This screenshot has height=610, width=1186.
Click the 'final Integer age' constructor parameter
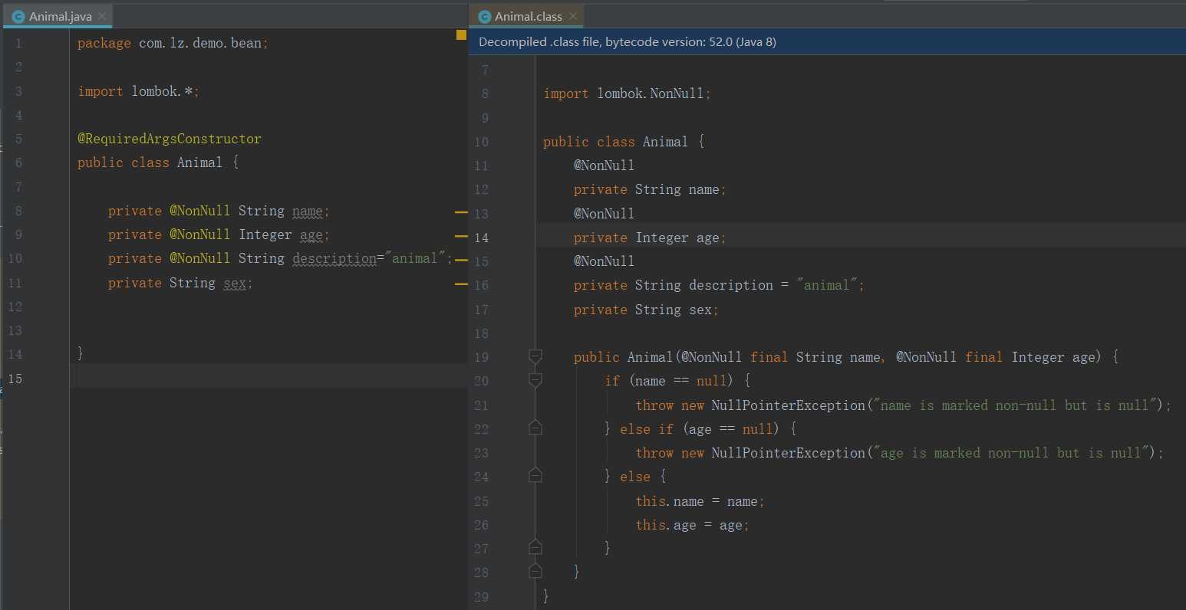coord(1031,357)
